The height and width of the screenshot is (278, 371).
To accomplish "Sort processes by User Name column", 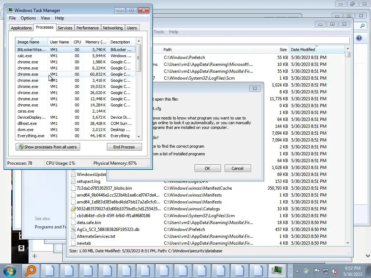I will point(59,42).
